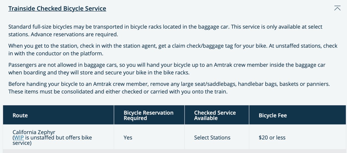The height and width of the screenshot is (153, 347).
Task: Click the Trainside Checked Bicycle Service heading
Action: click(57, 8)
